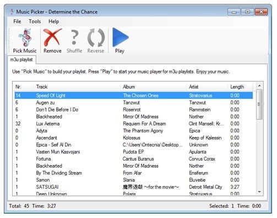This screenshot has width=277, height=218.
Task: Select the Augen zu track
Action: [x=45, y=103]
